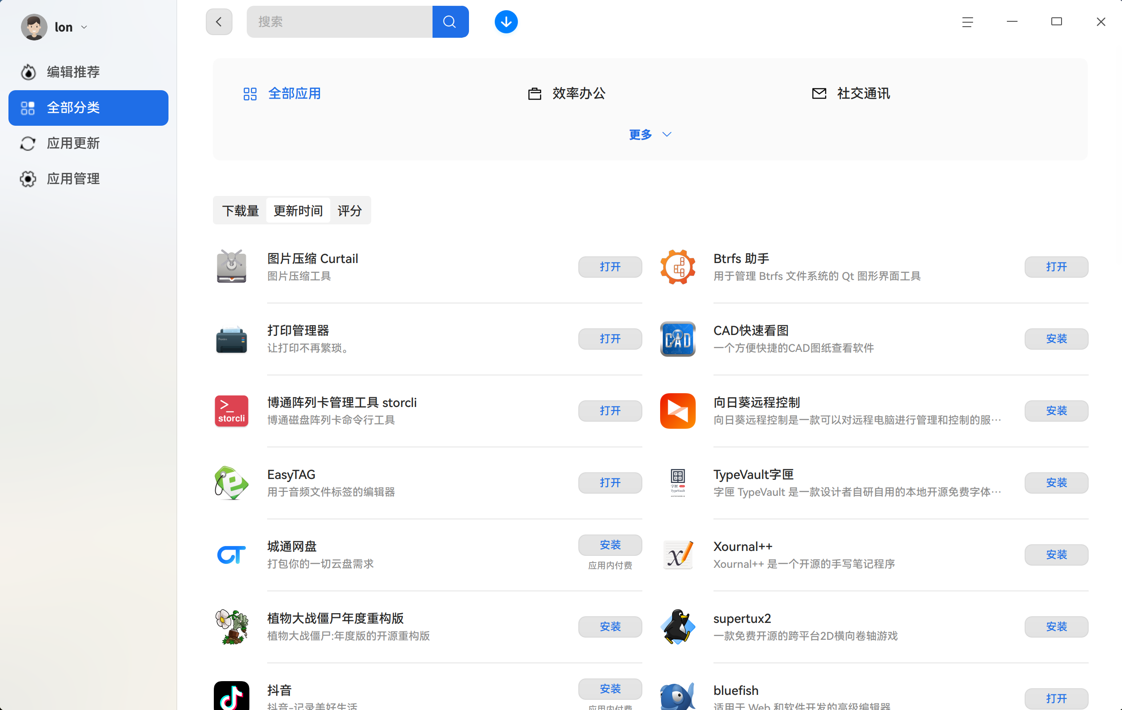Open 应用更新 to check app updates

pyautogui.click(x=73, y=143)
